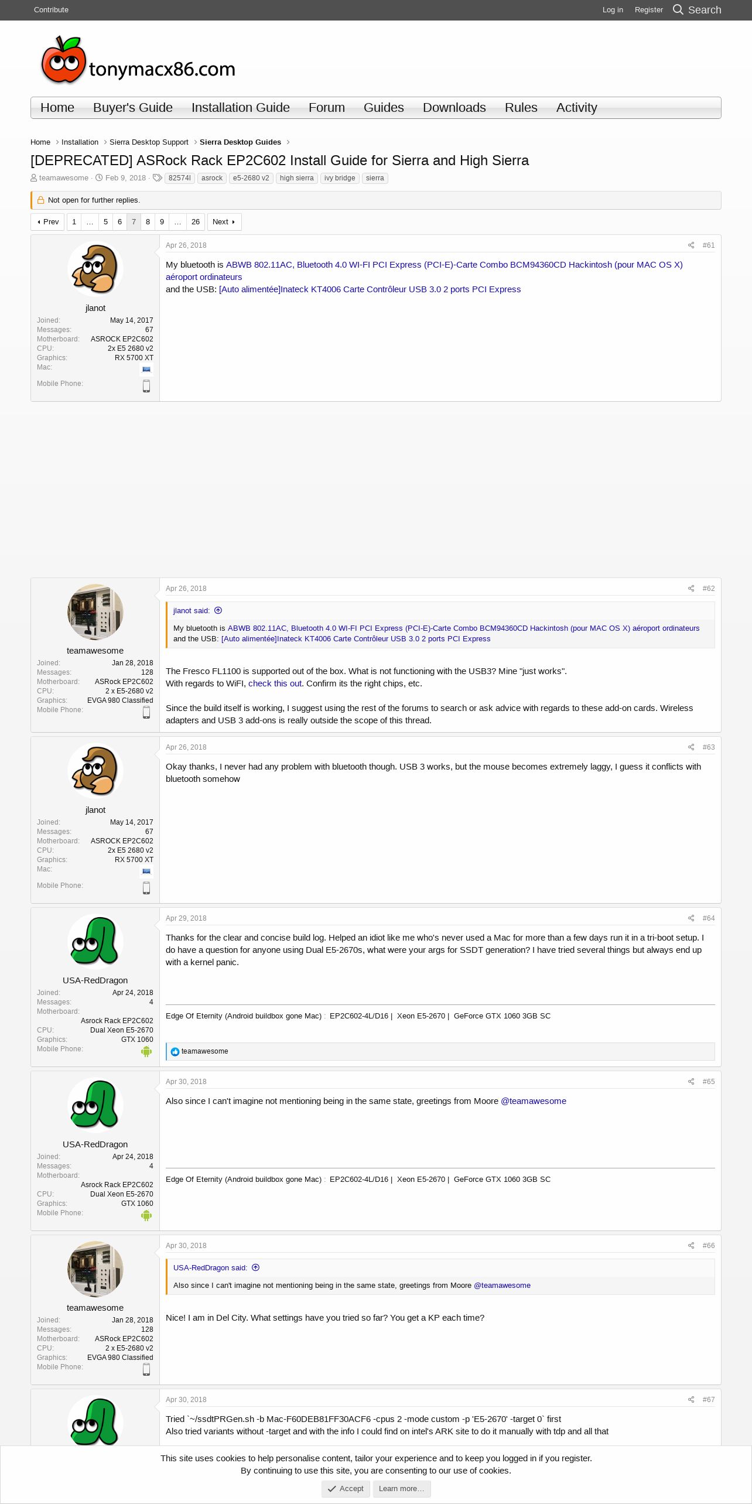752x1504 pixels.
Task: Click share icon on post #65
Action: pyautogui.click(x=691, y=1082)
